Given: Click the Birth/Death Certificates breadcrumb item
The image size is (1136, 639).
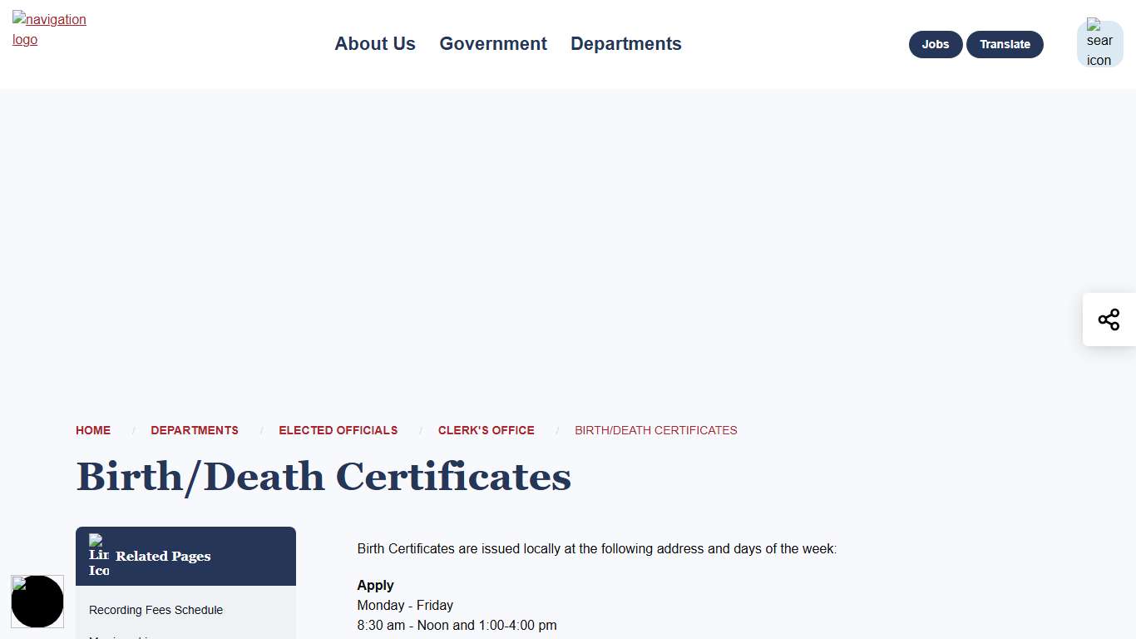Looking at the screenshot, I should (655, 430).
